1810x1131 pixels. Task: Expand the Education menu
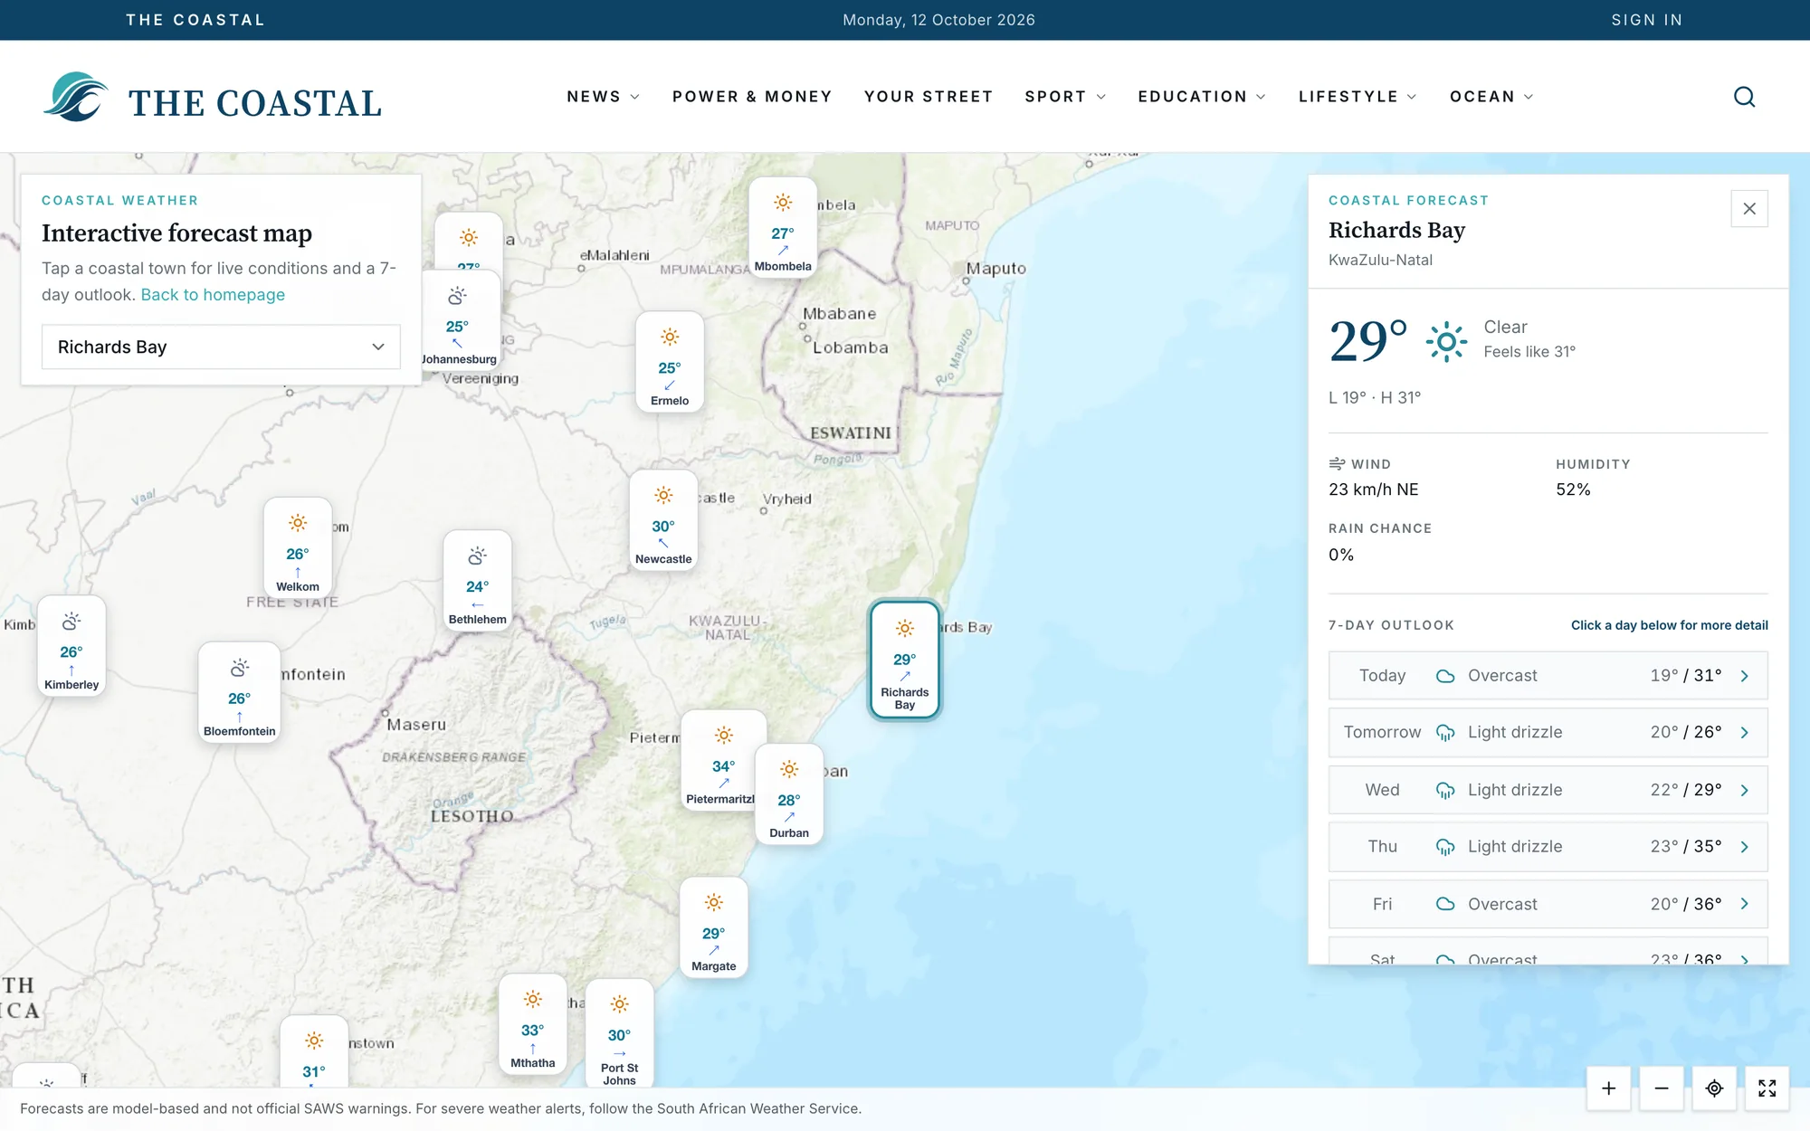pyautogui.click(x=1202, y=97)
